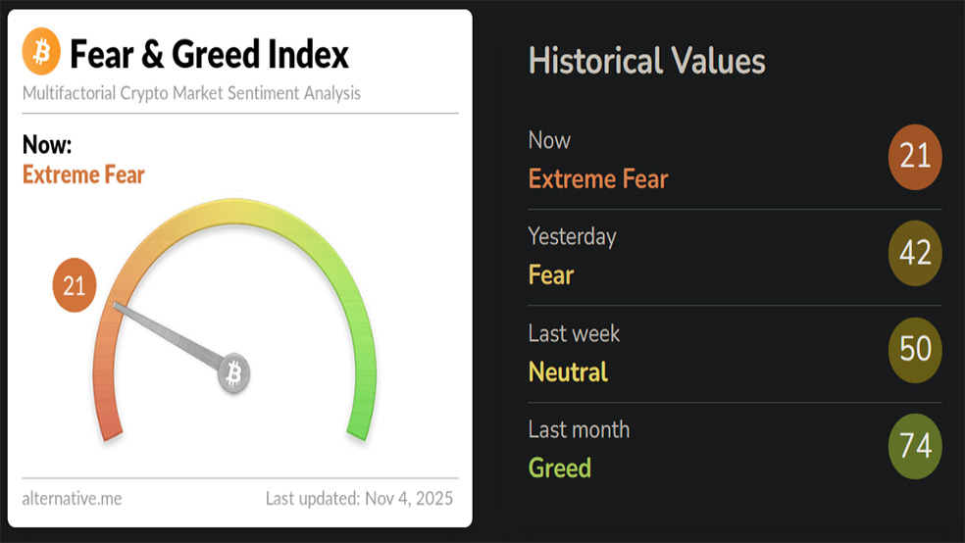Open the alternative.me source link

(72, 498)
